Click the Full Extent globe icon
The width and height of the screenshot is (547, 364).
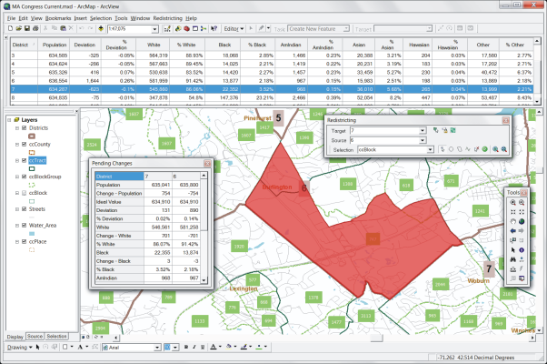point(523,219)
